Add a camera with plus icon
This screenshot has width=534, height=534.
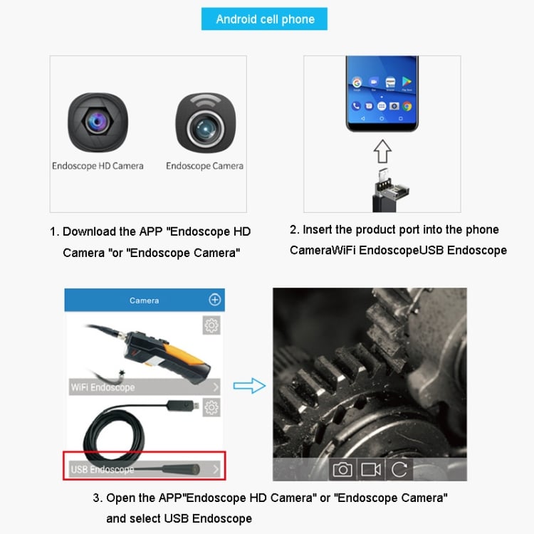214,300
